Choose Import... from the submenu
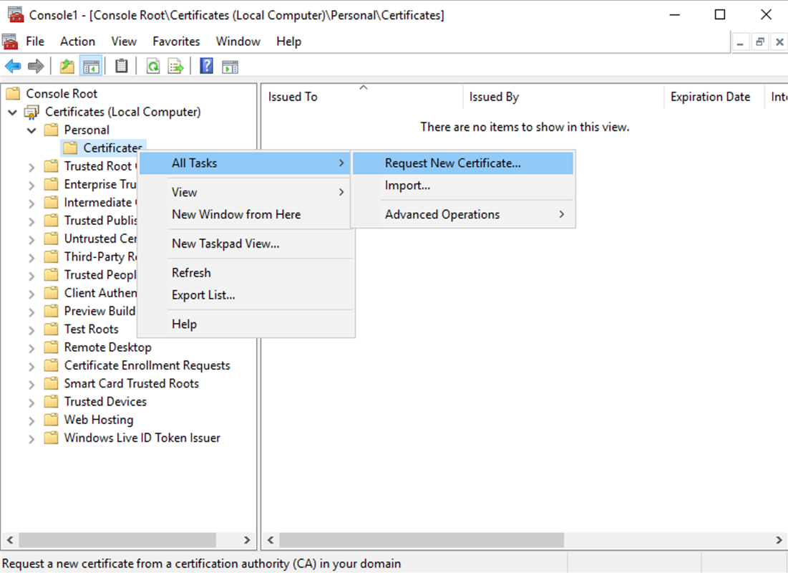This screenshot has width=788, height=573. pos(407,186)
